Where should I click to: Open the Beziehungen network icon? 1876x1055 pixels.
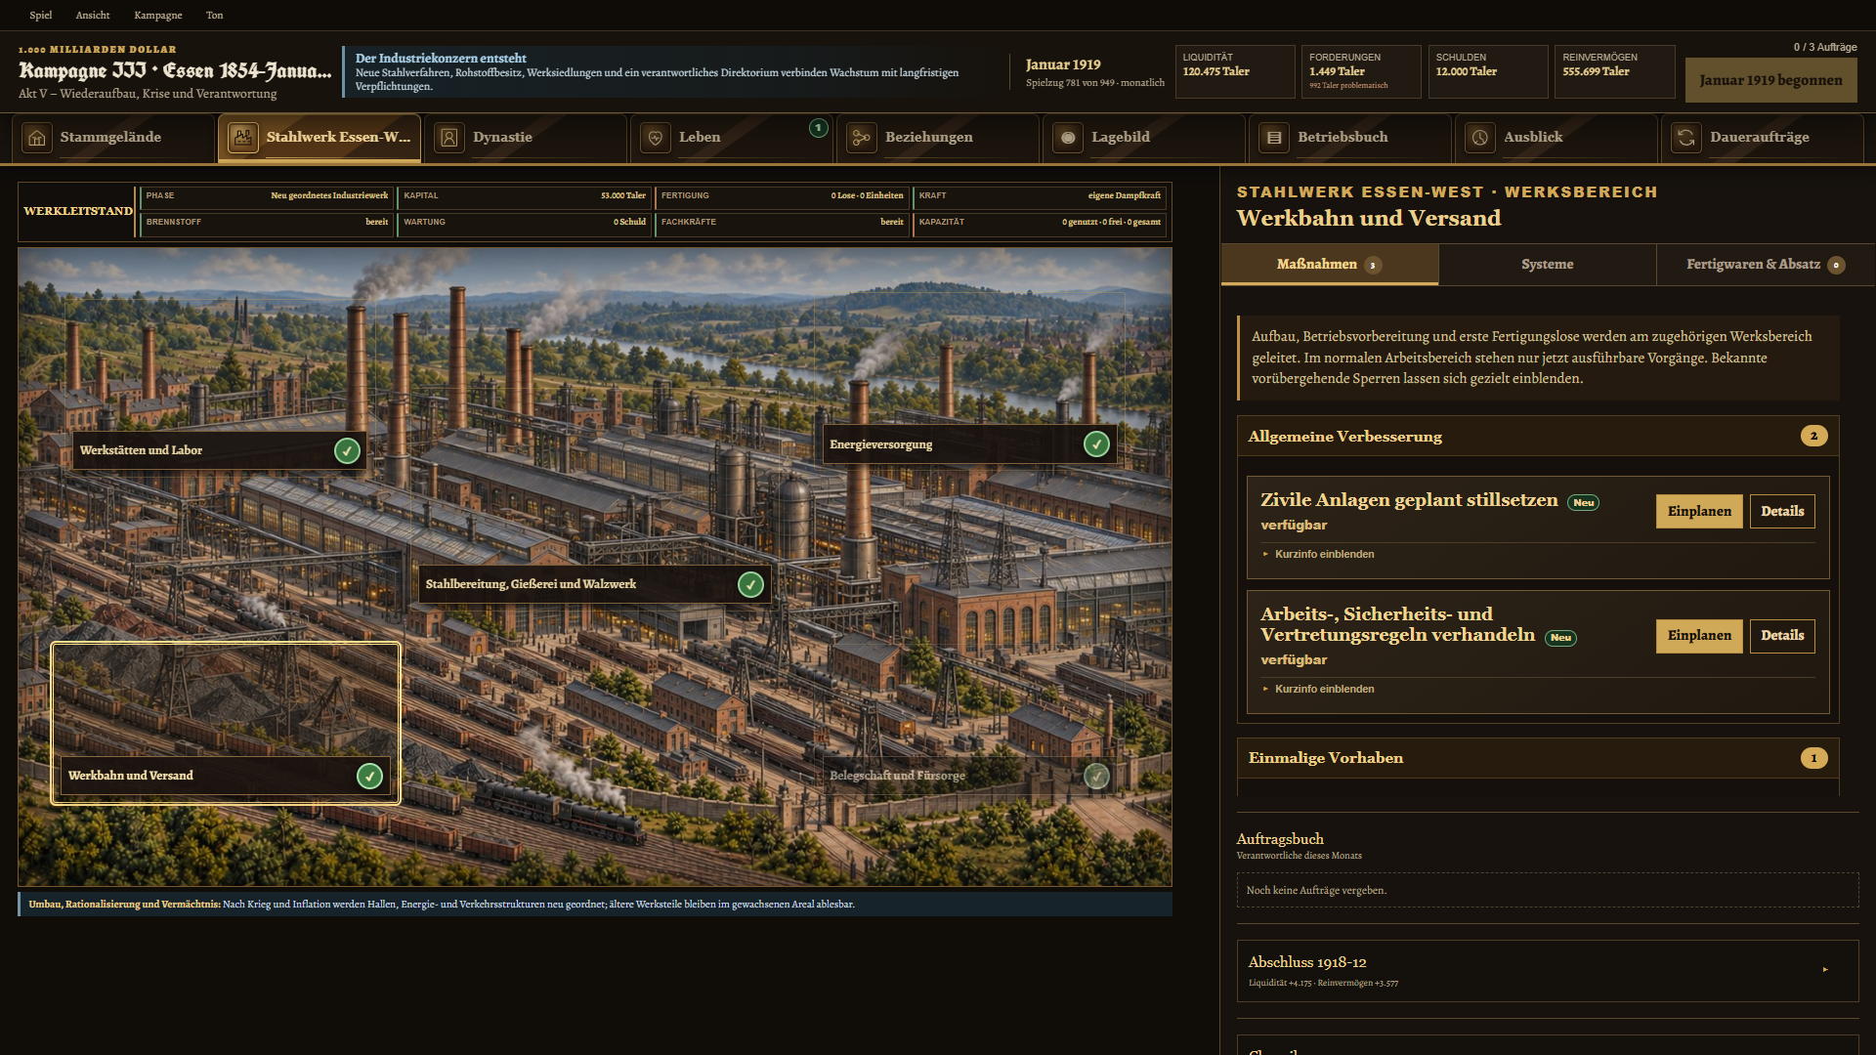click(862, 138)
